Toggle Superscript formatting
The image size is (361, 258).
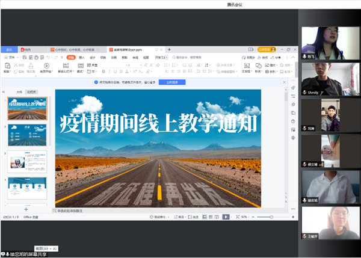pyautogui.click(x=135, y=72)
